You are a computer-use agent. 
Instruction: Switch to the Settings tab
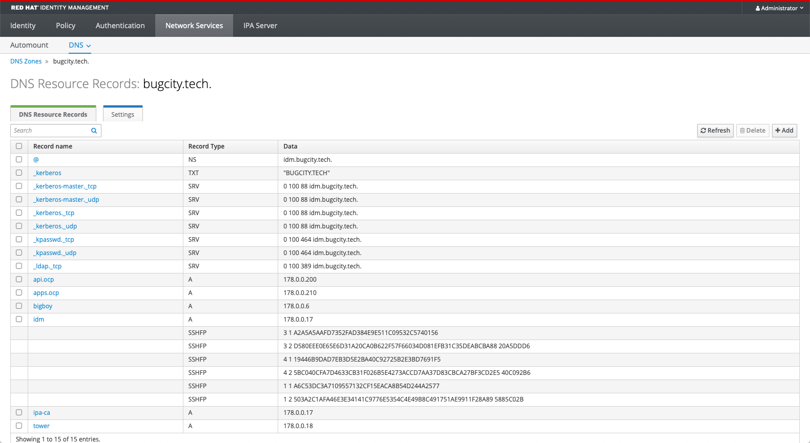(x=123, y=114)
